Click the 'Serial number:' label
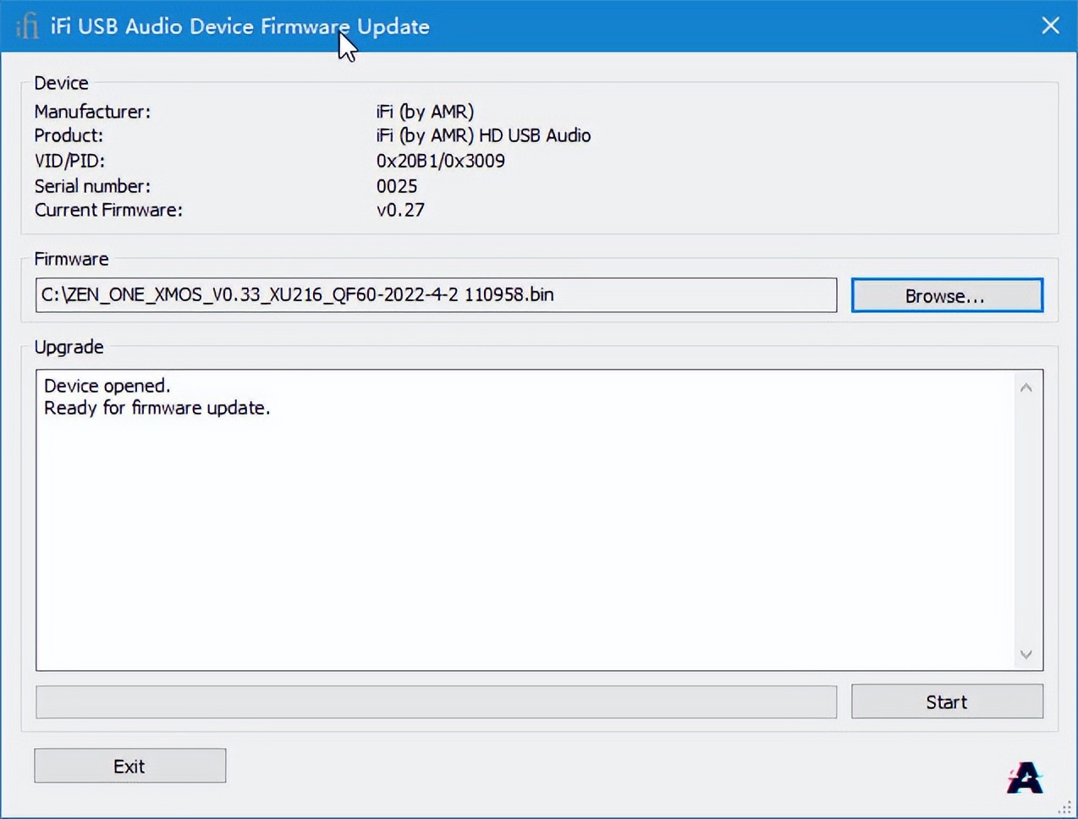The height and width of the screenshot is (819, 1078). click(x=92, y=186)
